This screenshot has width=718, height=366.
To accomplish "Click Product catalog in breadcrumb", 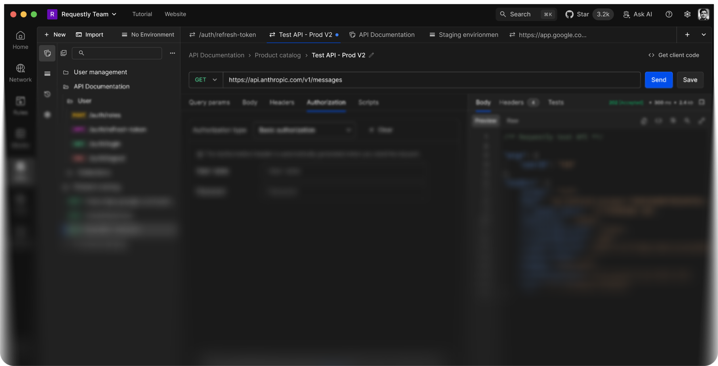I will 278,55.
